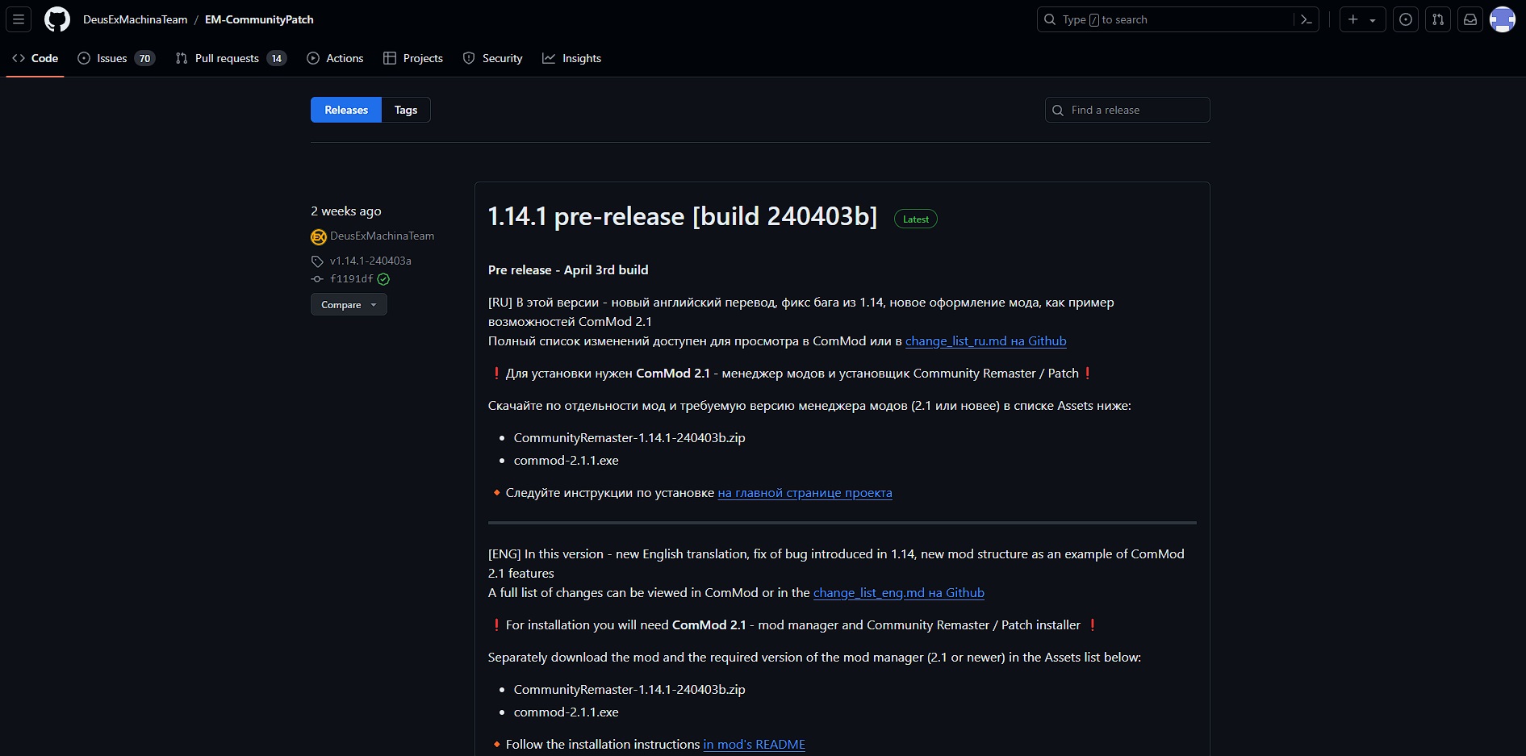Click the tag icon beside v1.14.1-240403a
1526x756 pixels.
[317, 261]
